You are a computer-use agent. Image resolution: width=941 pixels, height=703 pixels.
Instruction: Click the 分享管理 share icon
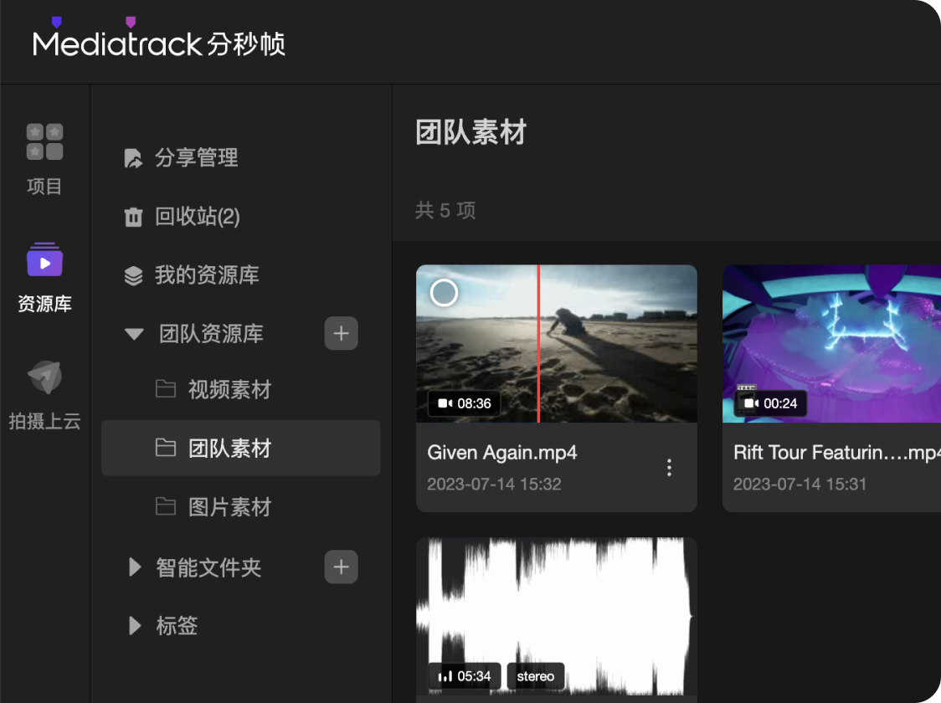pyautogui.click(x=133, y=158)
